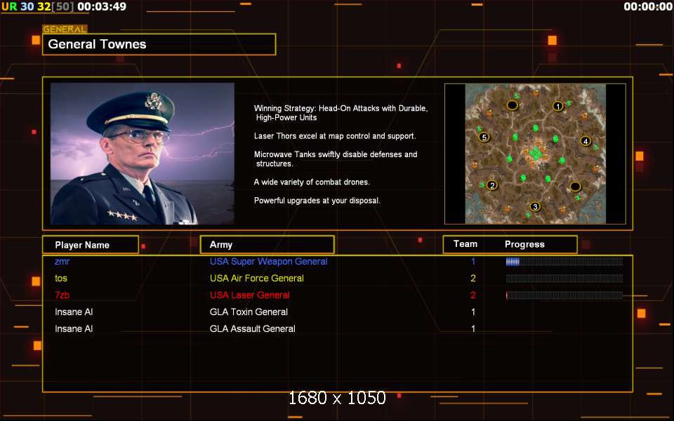Click the Laser Thors map control line
This screenshot has height=421, width=674.
click(x=335, y=136)
